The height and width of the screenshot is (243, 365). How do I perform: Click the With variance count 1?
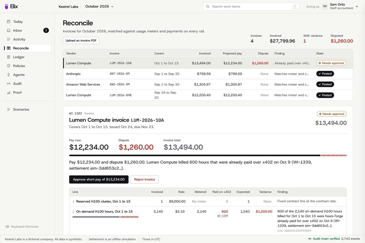tap(304, 41)
